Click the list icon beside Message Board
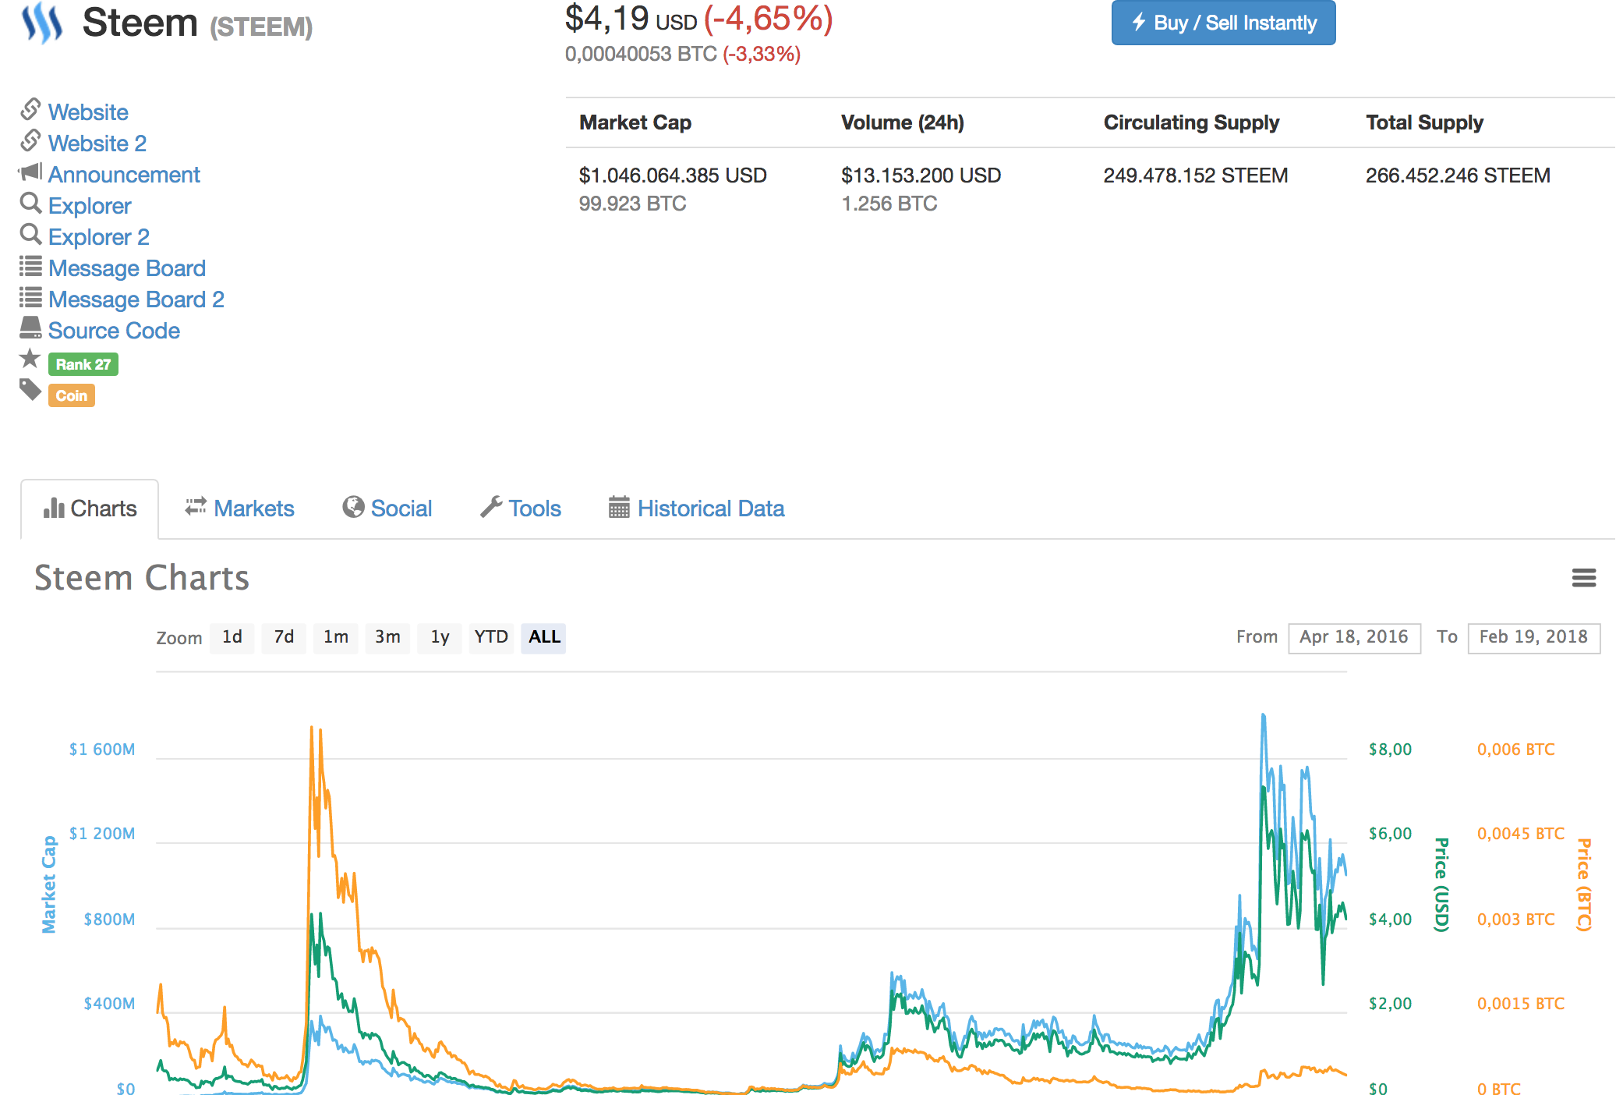 coord(30,267)
